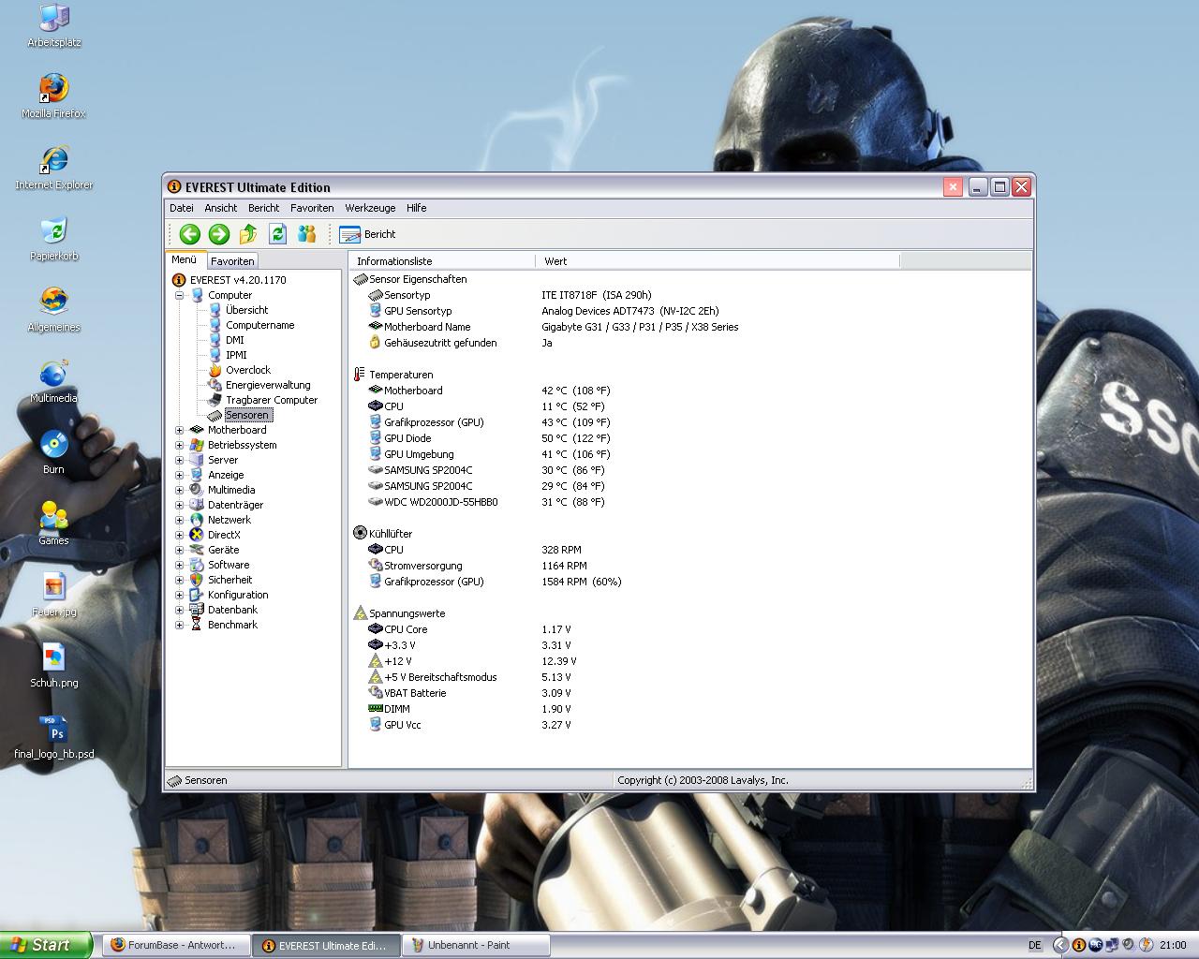Select Übersicht in the tree
Screen dimensions: 1199x959
tap(246, 310)
